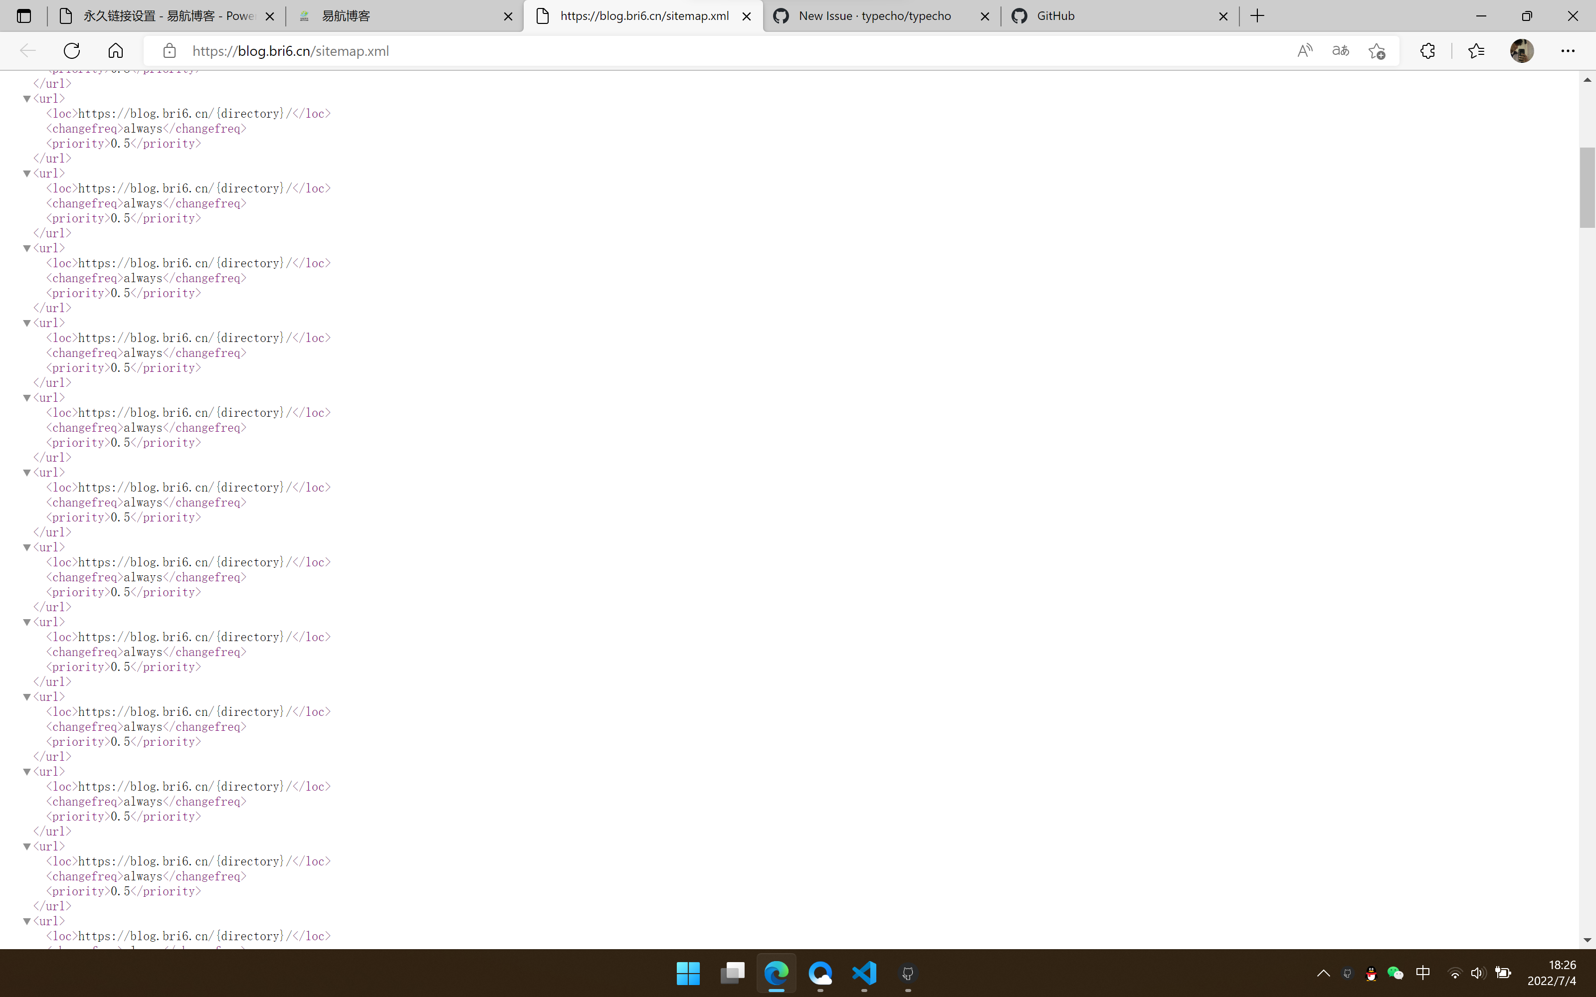Click the browser refresh icon
The height and width of the screenshot is (997, 1596).
click(72, 51)
